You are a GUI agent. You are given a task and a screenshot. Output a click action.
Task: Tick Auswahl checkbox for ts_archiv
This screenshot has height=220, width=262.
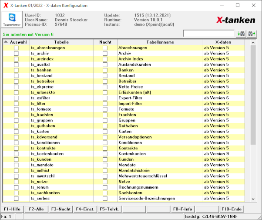click(16, 54)
